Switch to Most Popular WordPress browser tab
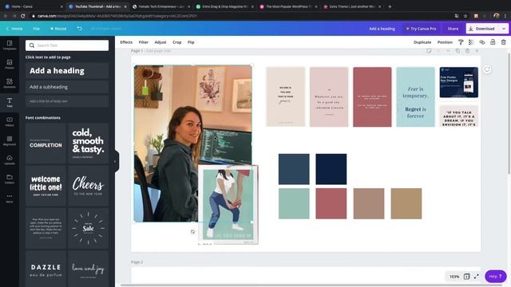 tap(289, 6)
